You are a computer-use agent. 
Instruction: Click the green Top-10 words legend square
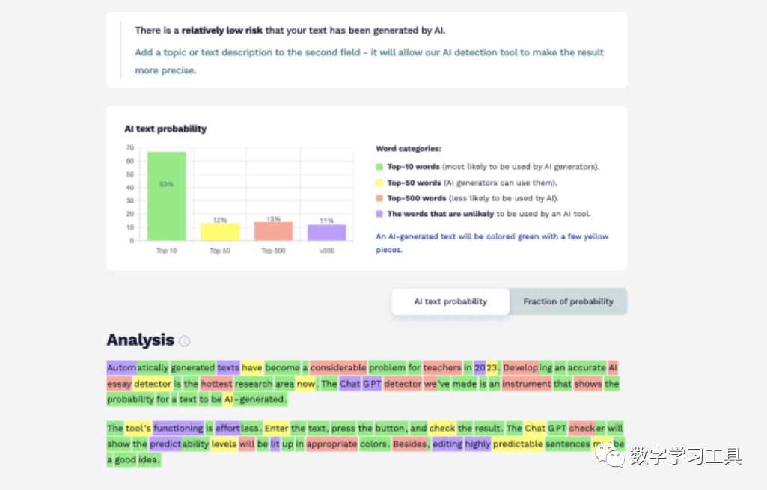coord(379,167)
